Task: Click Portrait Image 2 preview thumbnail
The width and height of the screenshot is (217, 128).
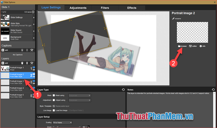Action: click(193, 32)
